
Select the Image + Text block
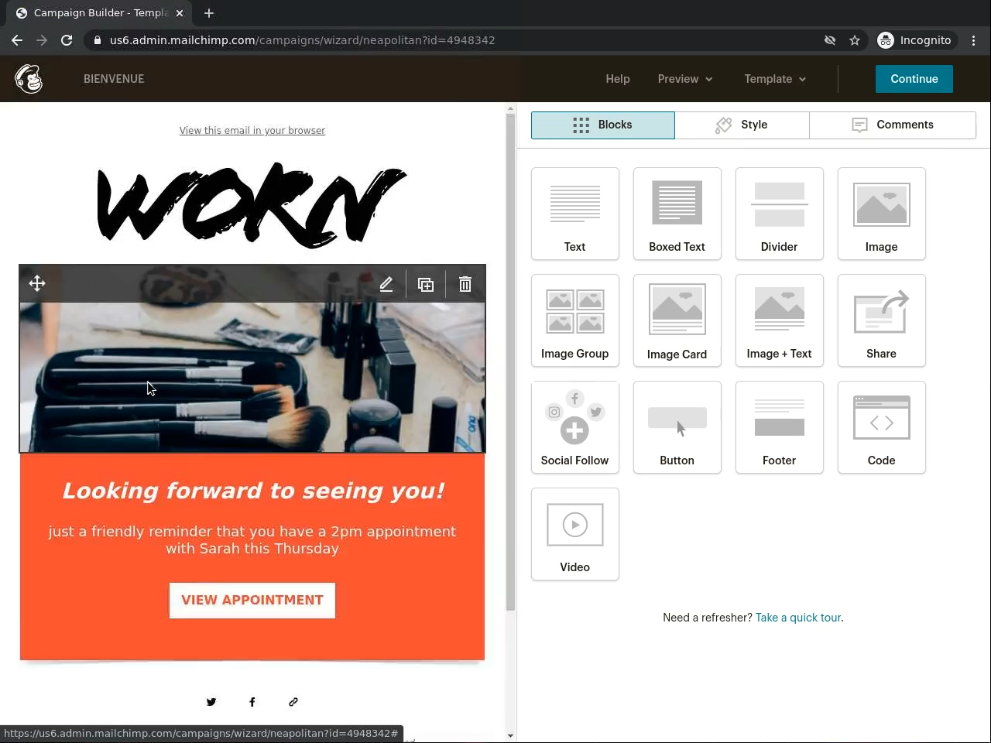[780, 320]
